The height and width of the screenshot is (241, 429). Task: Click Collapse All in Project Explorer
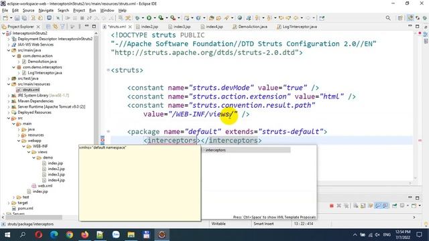[48, 27]
